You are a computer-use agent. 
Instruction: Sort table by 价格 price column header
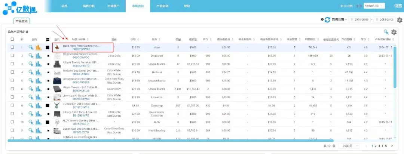tap(134, 39)
